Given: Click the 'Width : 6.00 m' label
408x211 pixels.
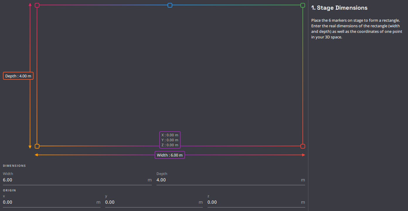Looking at the screenshot, I should click(170, 155).
